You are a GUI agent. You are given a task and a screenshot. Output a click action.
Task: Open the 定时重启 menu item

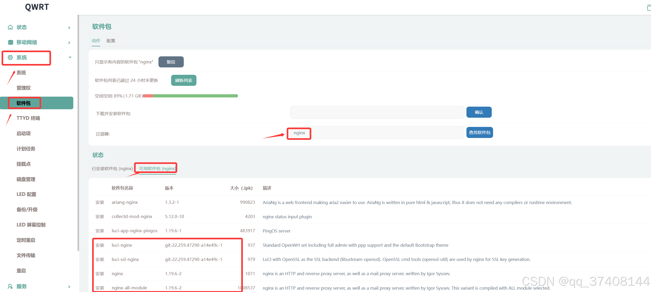coord(26,240)
